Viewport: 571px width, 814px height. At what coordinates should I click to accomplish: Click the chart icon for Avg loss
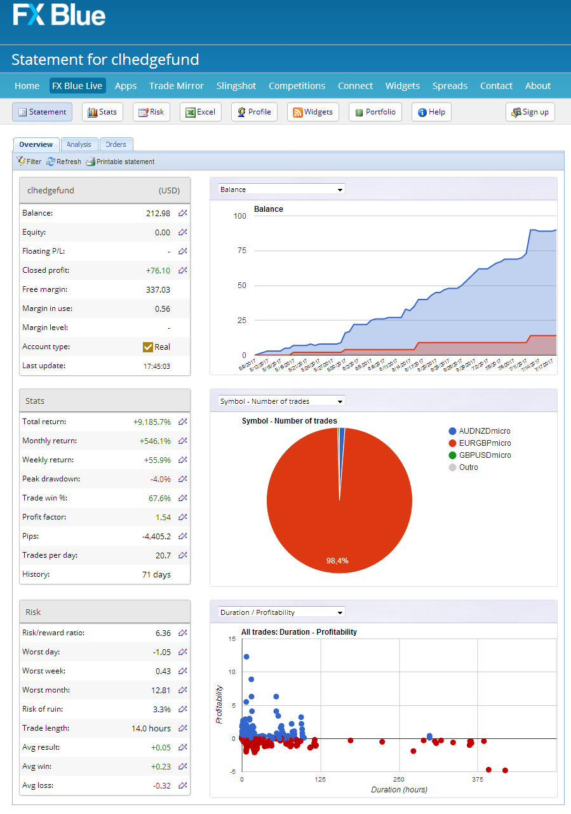[182, 785]
